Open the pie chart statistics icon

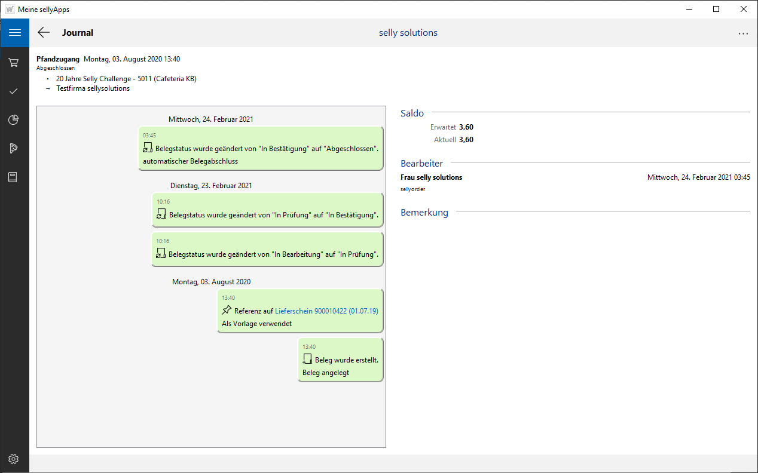14,120
